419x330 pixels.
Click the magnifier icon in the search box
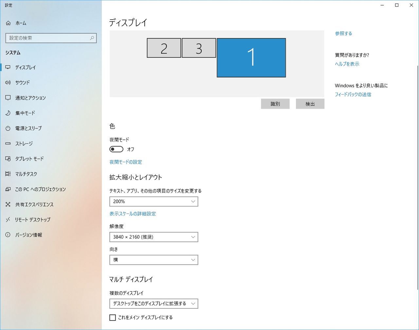pyautogui.click(x=92, y=38)
